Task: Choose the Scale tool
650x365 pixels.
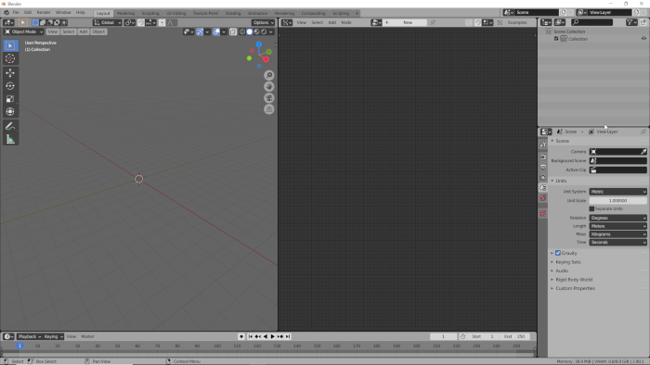Action: click(10, 99)
